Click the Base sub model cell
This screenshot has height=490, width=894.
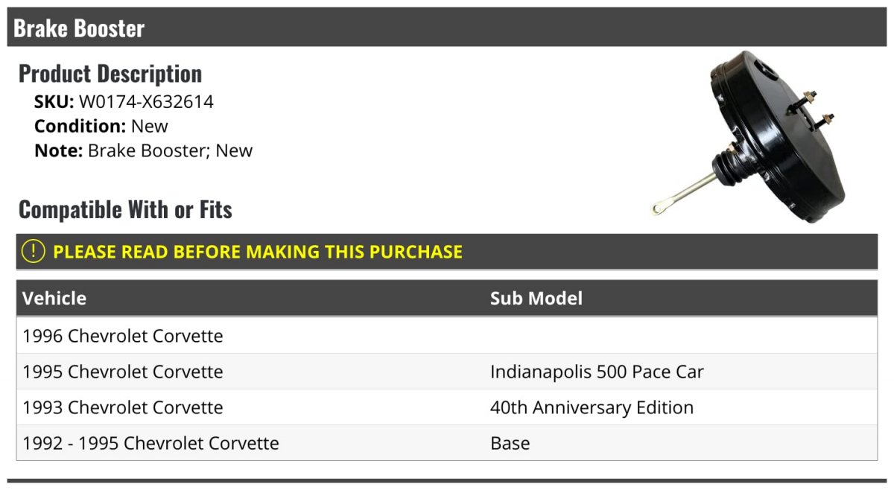coord(510,443)
